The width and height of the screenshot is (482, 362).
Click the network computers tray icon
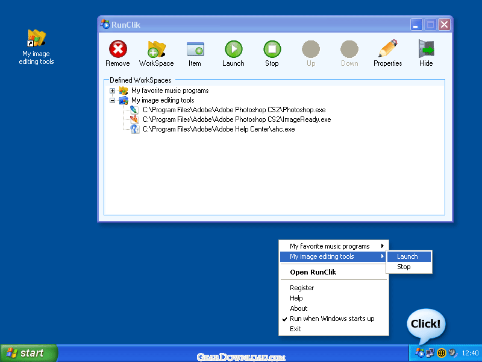430,353
